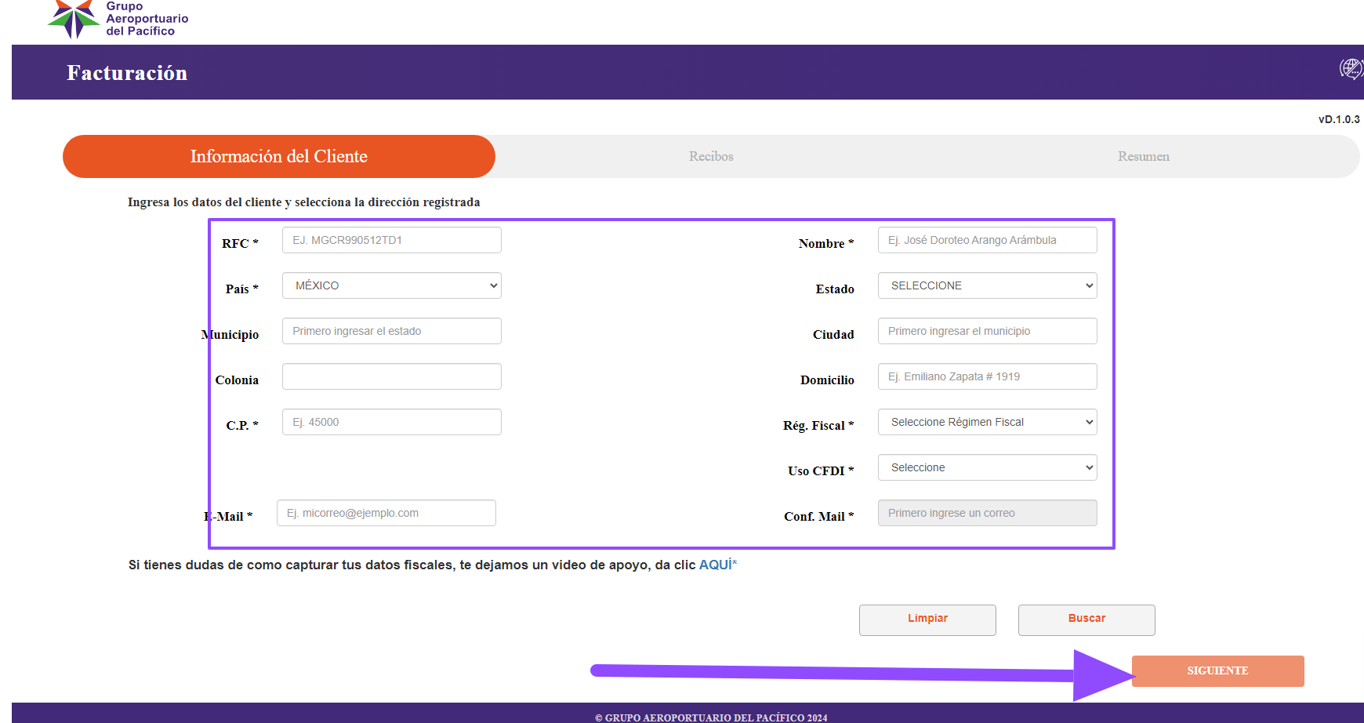Focus the Colonia input field
The image size is (1364, 723).
[x=392, y=376]
